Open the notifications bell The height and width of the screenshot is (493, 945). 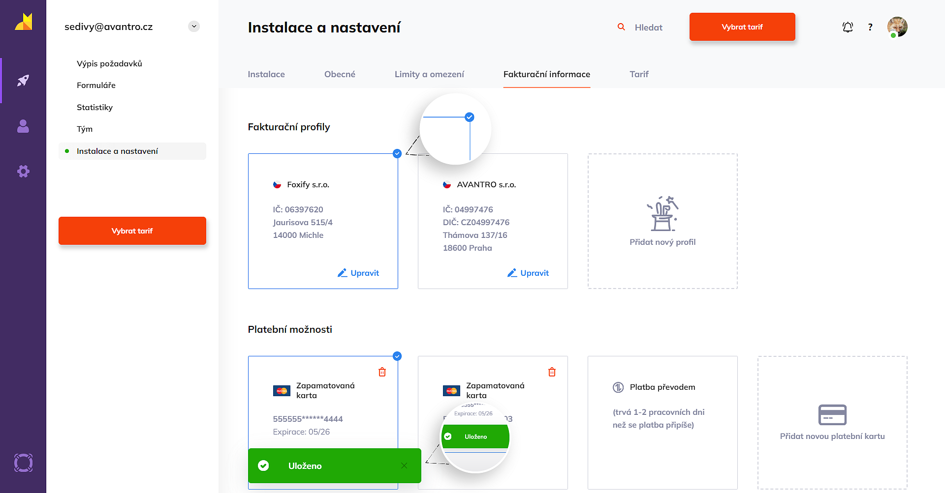click(848, 27)
